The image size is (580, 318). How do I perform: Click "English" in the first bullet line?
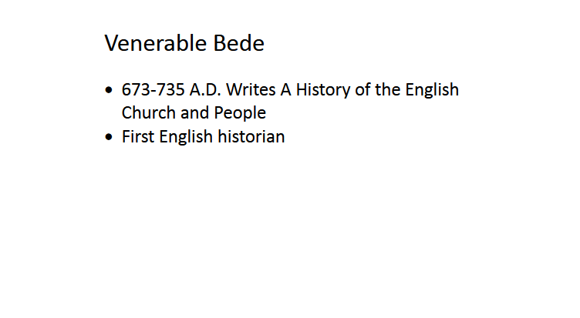point(431,90)
